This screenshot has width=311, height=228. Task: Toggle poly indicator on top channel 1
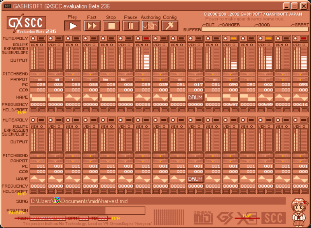click(x=41, y=38)
